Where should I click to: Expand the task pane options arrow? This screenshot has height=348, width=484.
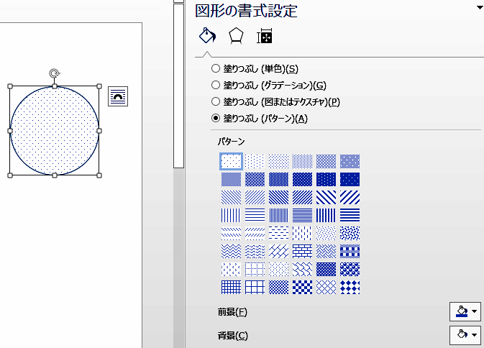pyautogui.click(x=478, y=7)
